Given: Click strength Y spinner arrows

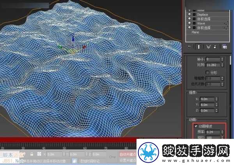Looking at the screenshot, I should click(216, 105).
